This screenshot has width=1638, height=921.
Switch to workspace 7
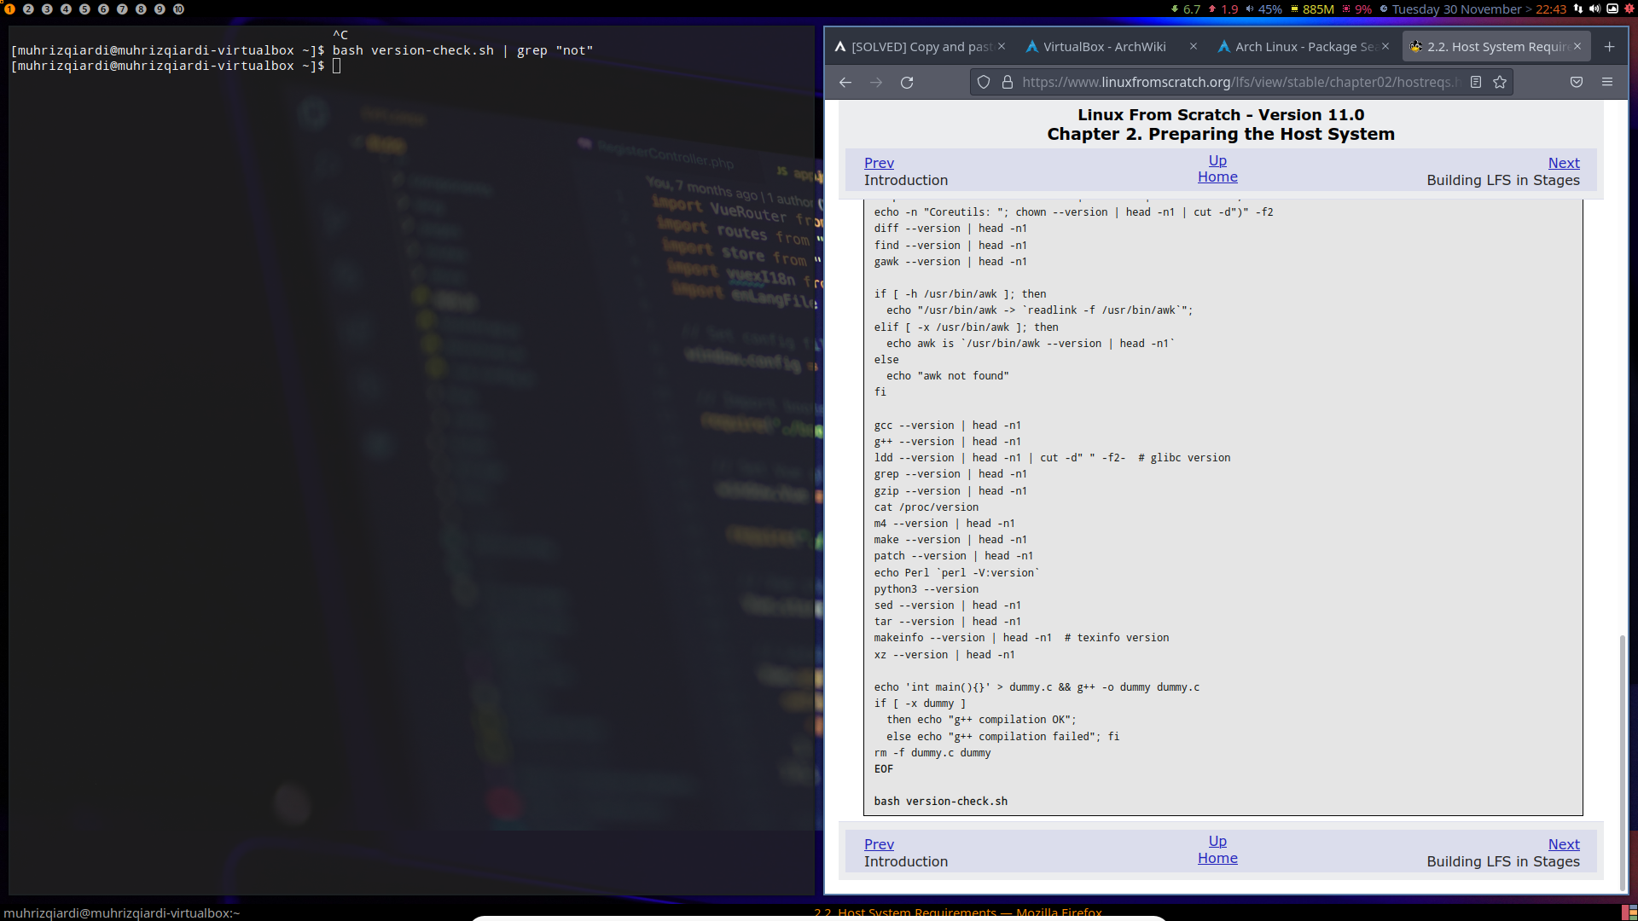coord(122,9)
